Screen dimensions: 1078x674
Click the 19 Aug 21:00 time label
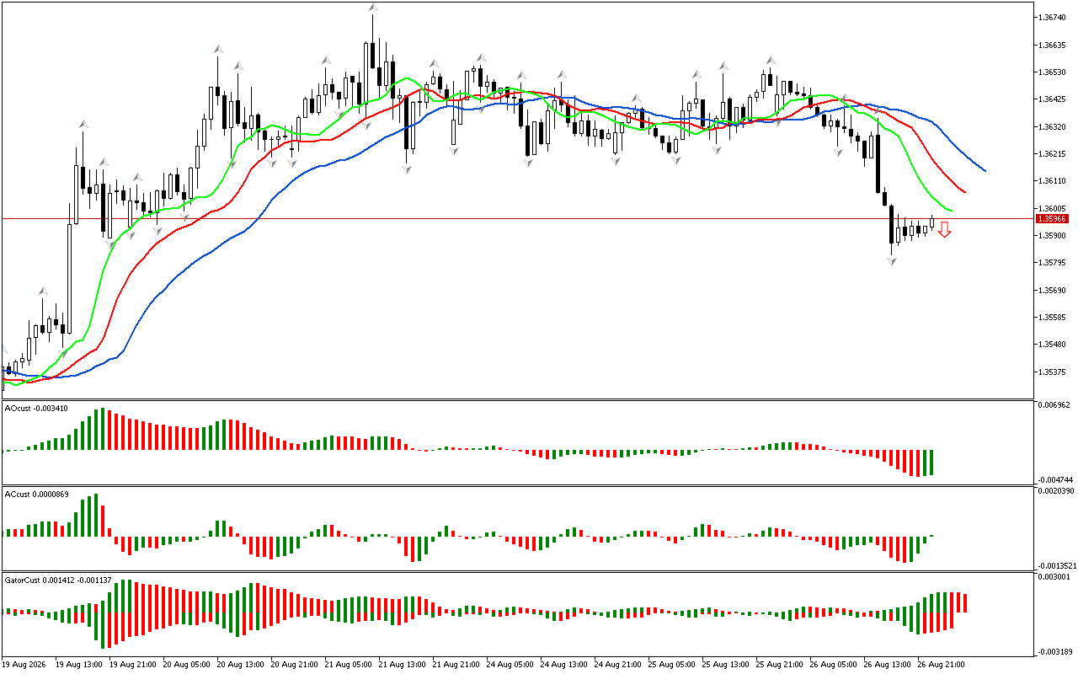point(133,665)
